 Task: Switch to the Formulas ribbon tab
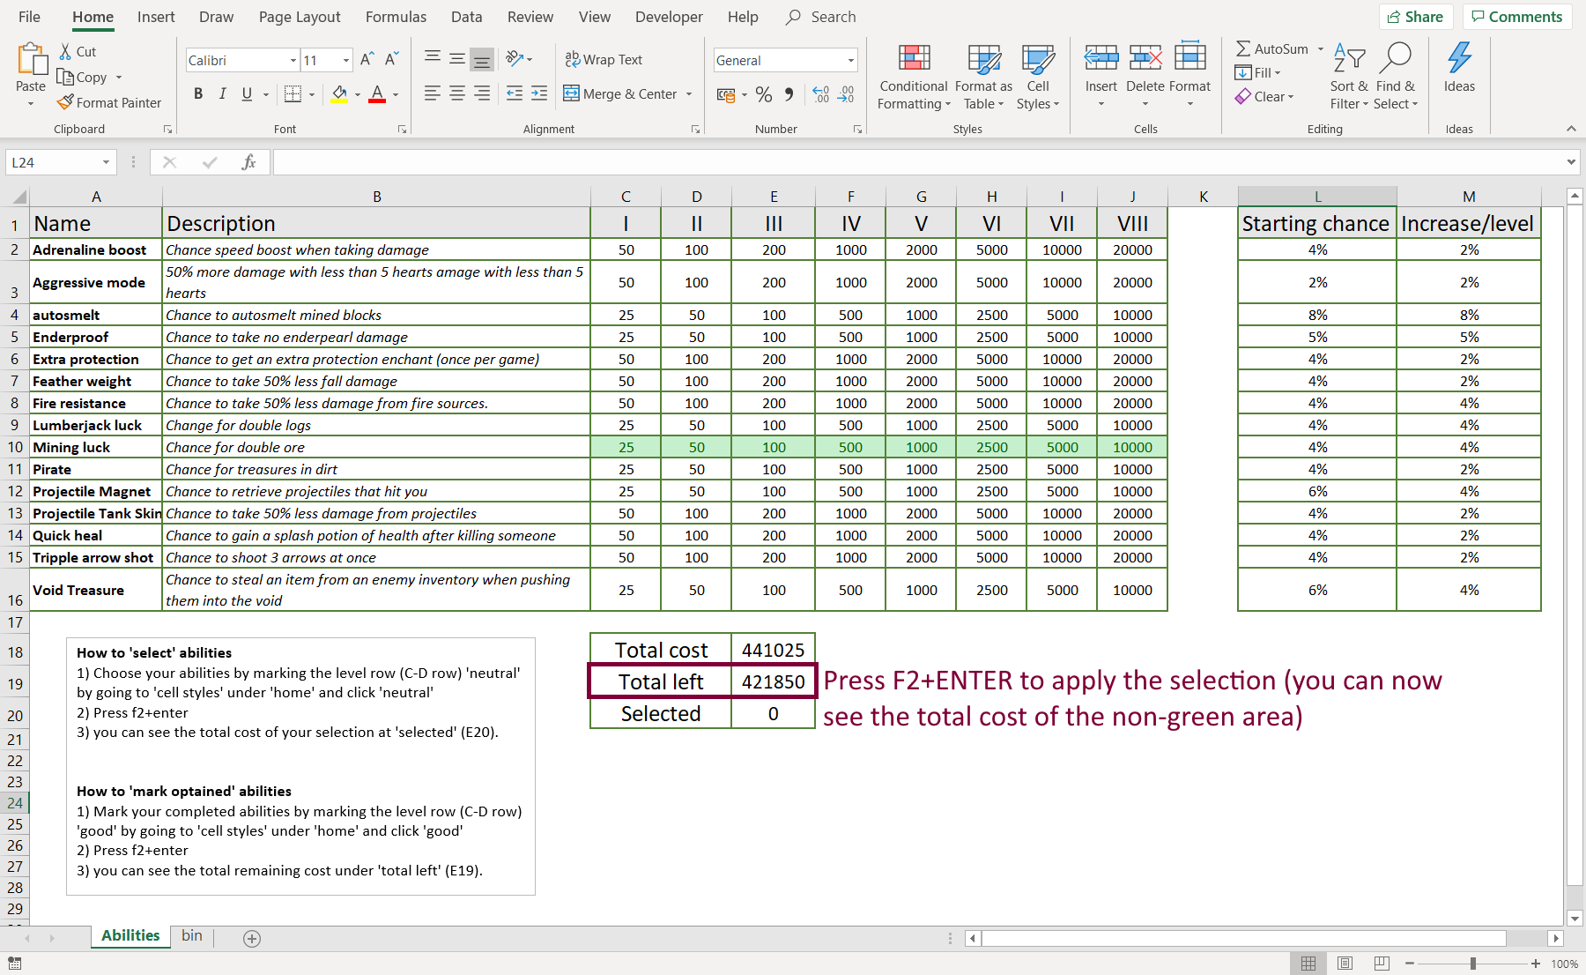[x=396, y=17]
